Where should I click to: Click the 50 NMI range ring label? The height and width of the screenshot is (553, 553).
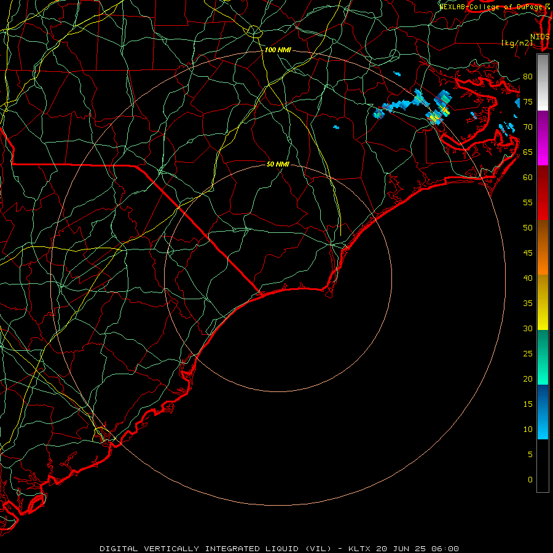pyautogui.click(x=278, y=164)
